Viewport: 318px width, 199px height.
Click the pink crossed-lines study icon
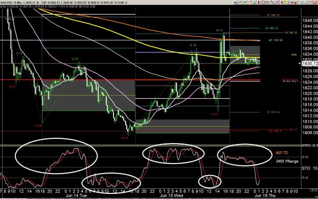(240, 3)
